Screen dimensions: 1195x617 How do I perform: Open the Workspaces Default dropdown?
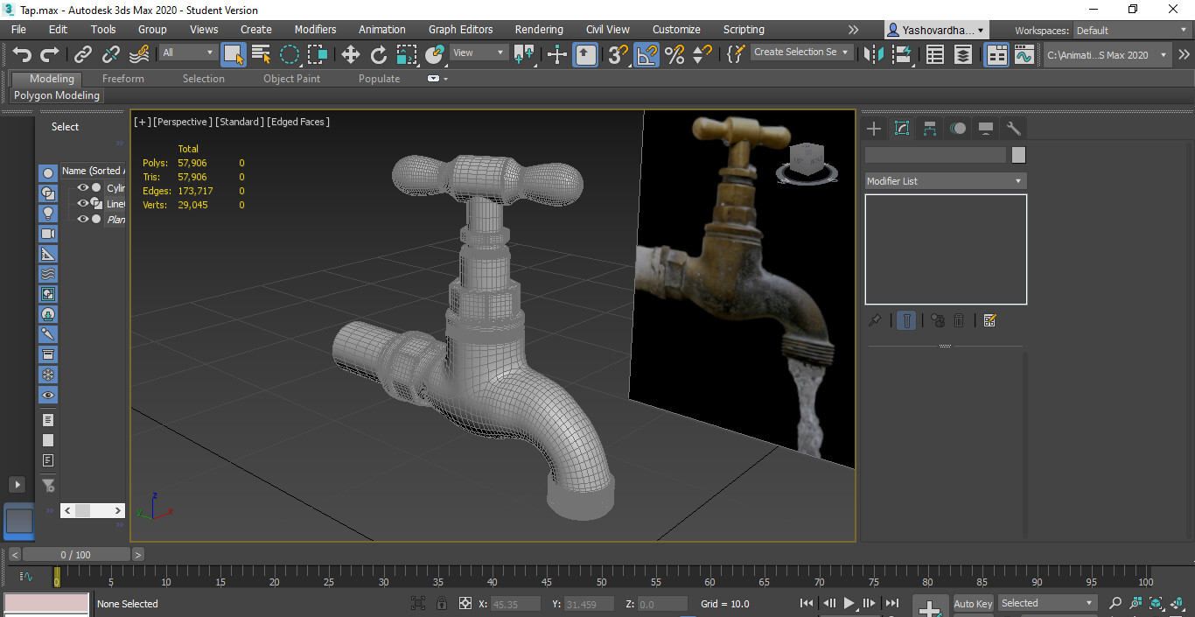tap(1131, 30)
